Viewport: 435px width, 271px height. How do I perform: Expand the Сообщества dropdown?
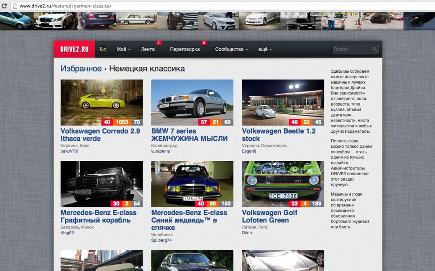232,49
